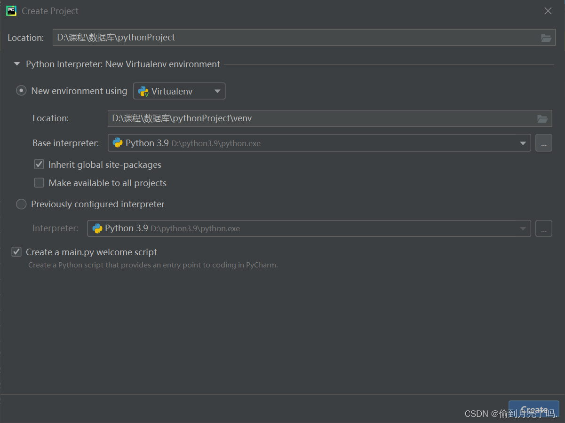The image size is (565, 423).
Task: Open the Base interpreter dropdown arrow
Action: tap(523, 143)
